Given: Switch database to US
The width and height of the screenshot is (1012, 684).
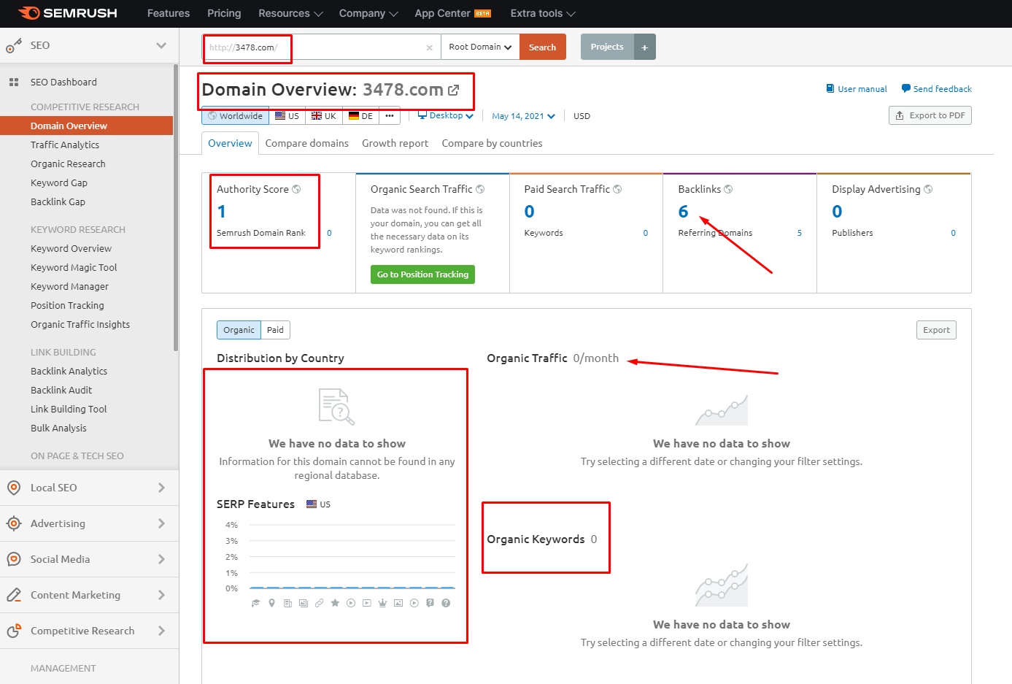Looking at the screenshot, I should 287,116.
